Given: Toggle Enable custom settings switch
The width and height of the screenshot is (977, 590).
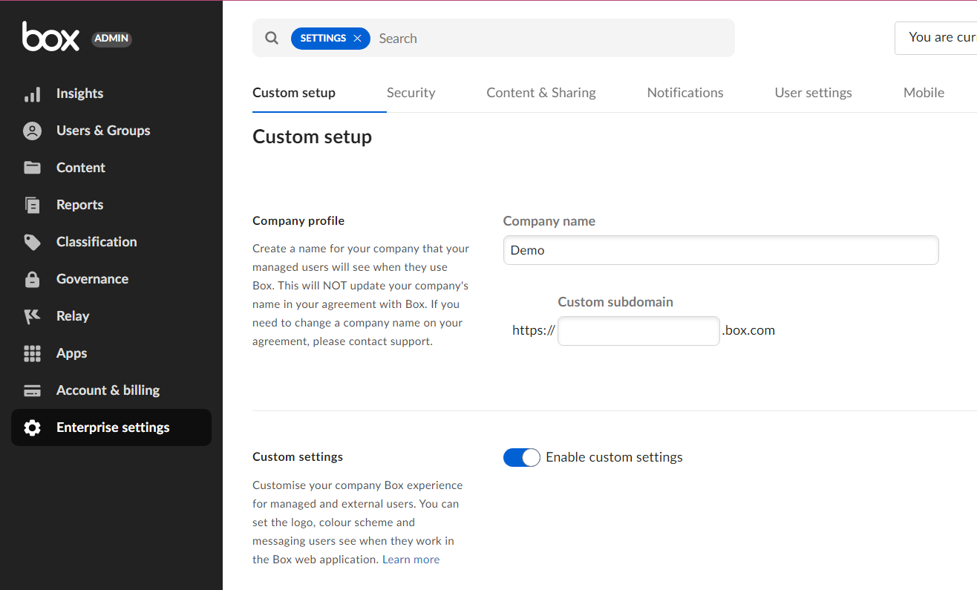Looking at the screenshot, I should [522, 458].
